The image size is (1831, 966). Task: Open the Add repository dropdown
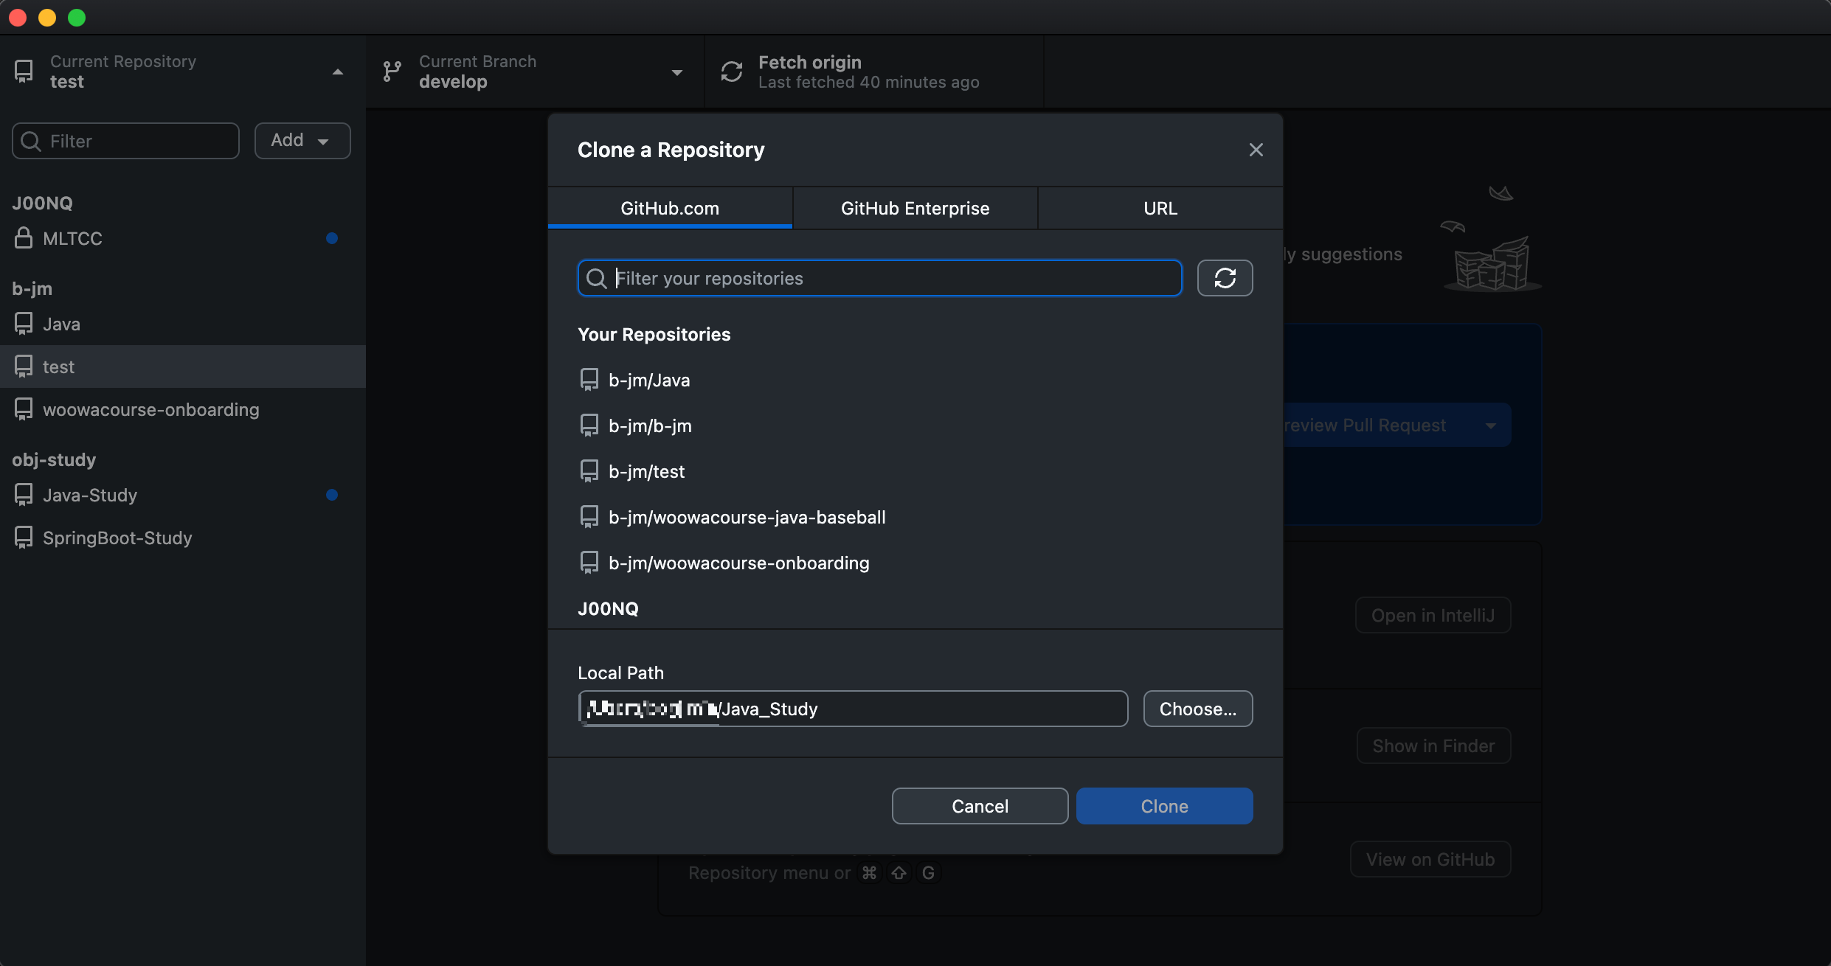click(302, 140)
